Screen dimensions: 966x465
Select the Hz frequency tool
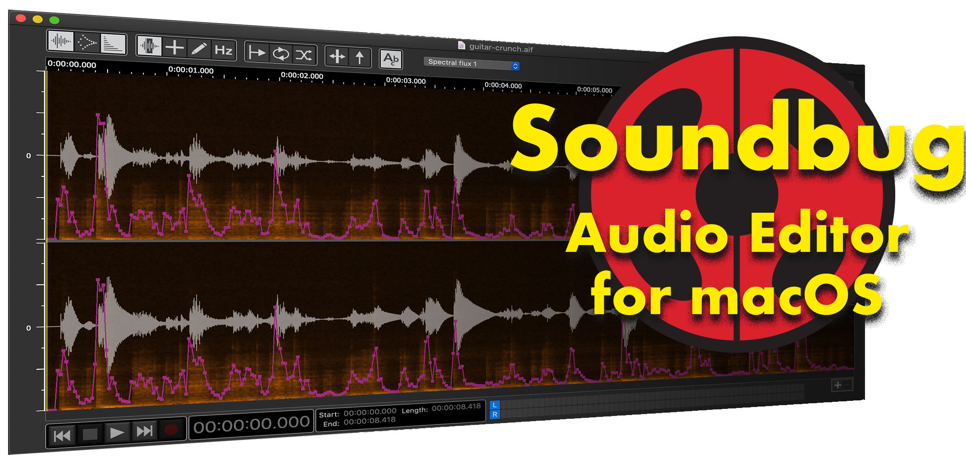coord(224,50)
